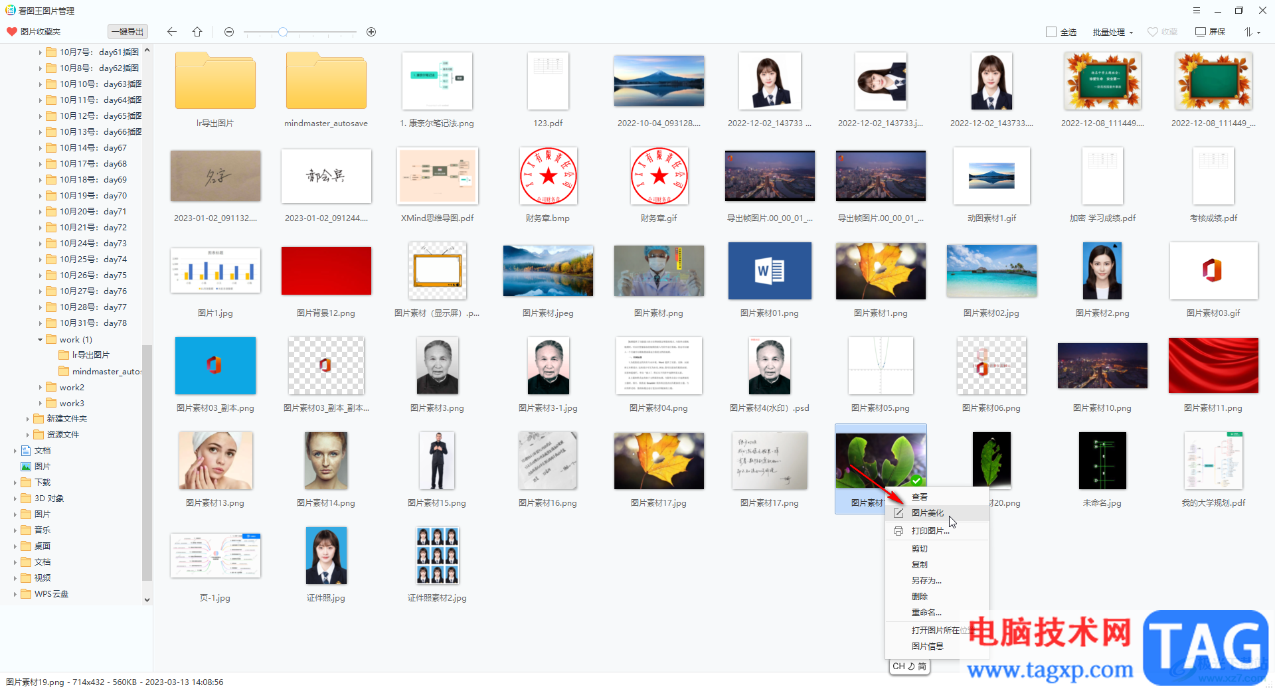1275x689 pixels.
Task: Select the 未命名.jpg thumbnail
Action: pyautogui.click(x=1102, y=461)
